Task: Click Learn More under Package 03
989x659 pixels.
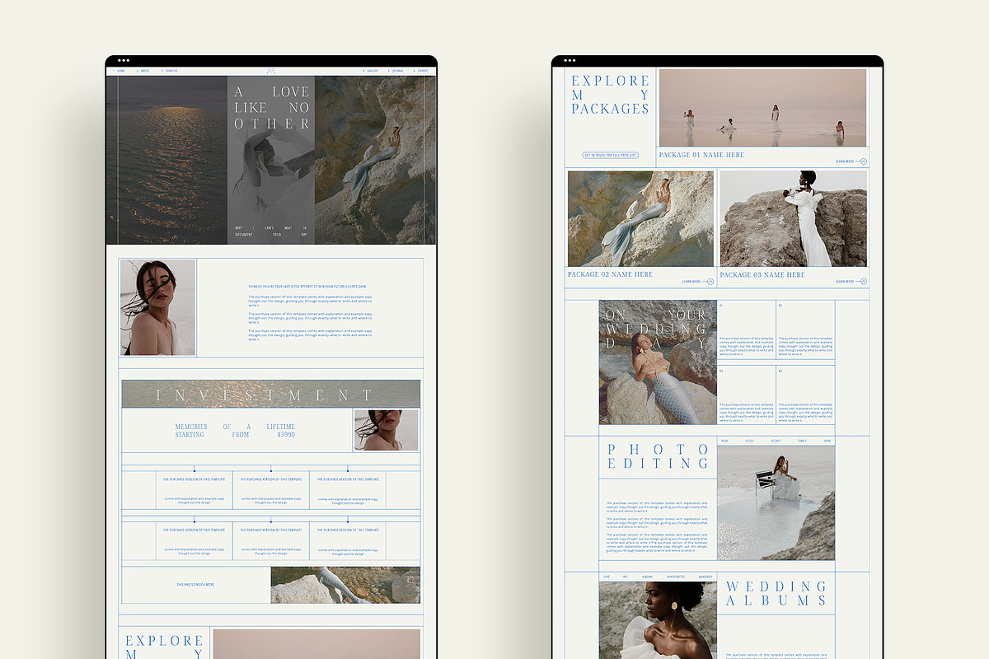Action: pos(844,282)
